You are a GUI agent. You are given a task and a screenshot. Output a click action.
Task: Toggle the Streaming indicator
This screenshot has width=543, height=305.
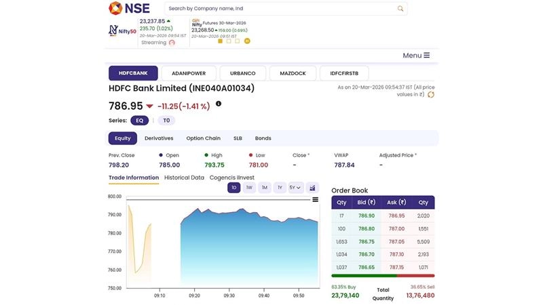172,42
